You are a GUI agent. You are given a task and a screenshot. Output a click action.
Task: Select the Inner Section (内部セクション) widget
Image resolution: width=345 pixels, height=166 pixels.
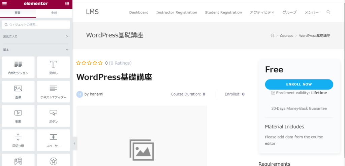click(x=18, y=67)
